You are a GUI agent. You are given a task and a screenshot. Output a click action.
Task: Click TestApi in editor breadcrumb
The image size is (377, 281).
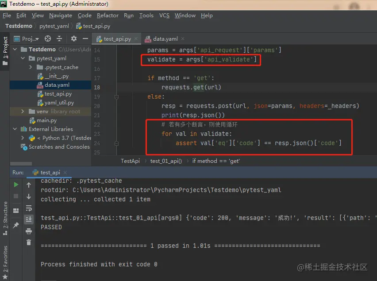pyautogui.click(x=130, y=161)
